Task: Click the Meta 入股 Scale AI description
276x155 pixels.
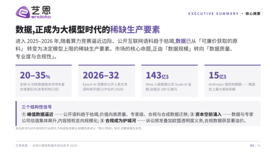Action: [x=168, y=87]
